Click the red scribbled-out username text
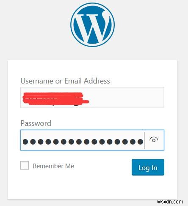 55,99
